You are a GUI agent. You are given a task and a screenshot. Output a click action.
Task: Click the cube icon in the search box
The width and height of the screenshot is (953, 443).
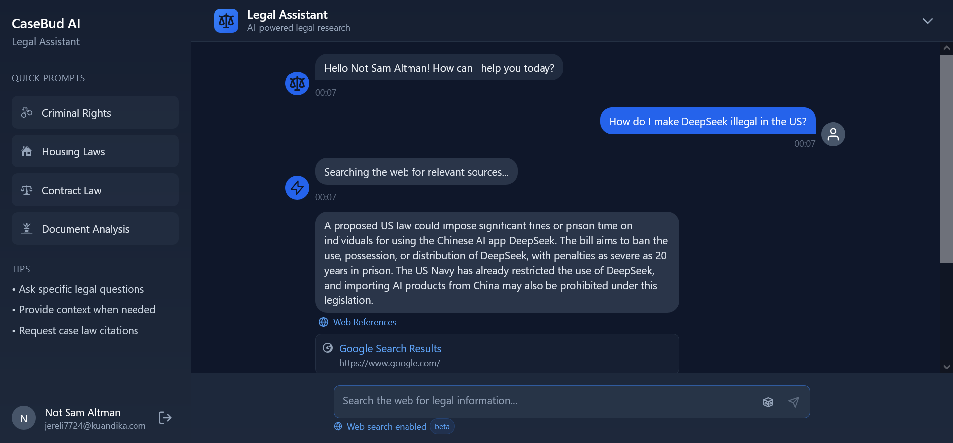pyautogui.click(x=768, y=402)
